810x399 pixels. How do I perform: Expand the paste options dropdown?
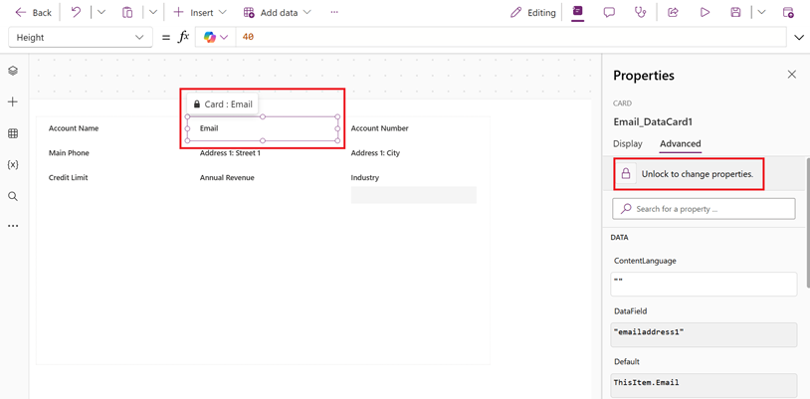tap(153, 12)
